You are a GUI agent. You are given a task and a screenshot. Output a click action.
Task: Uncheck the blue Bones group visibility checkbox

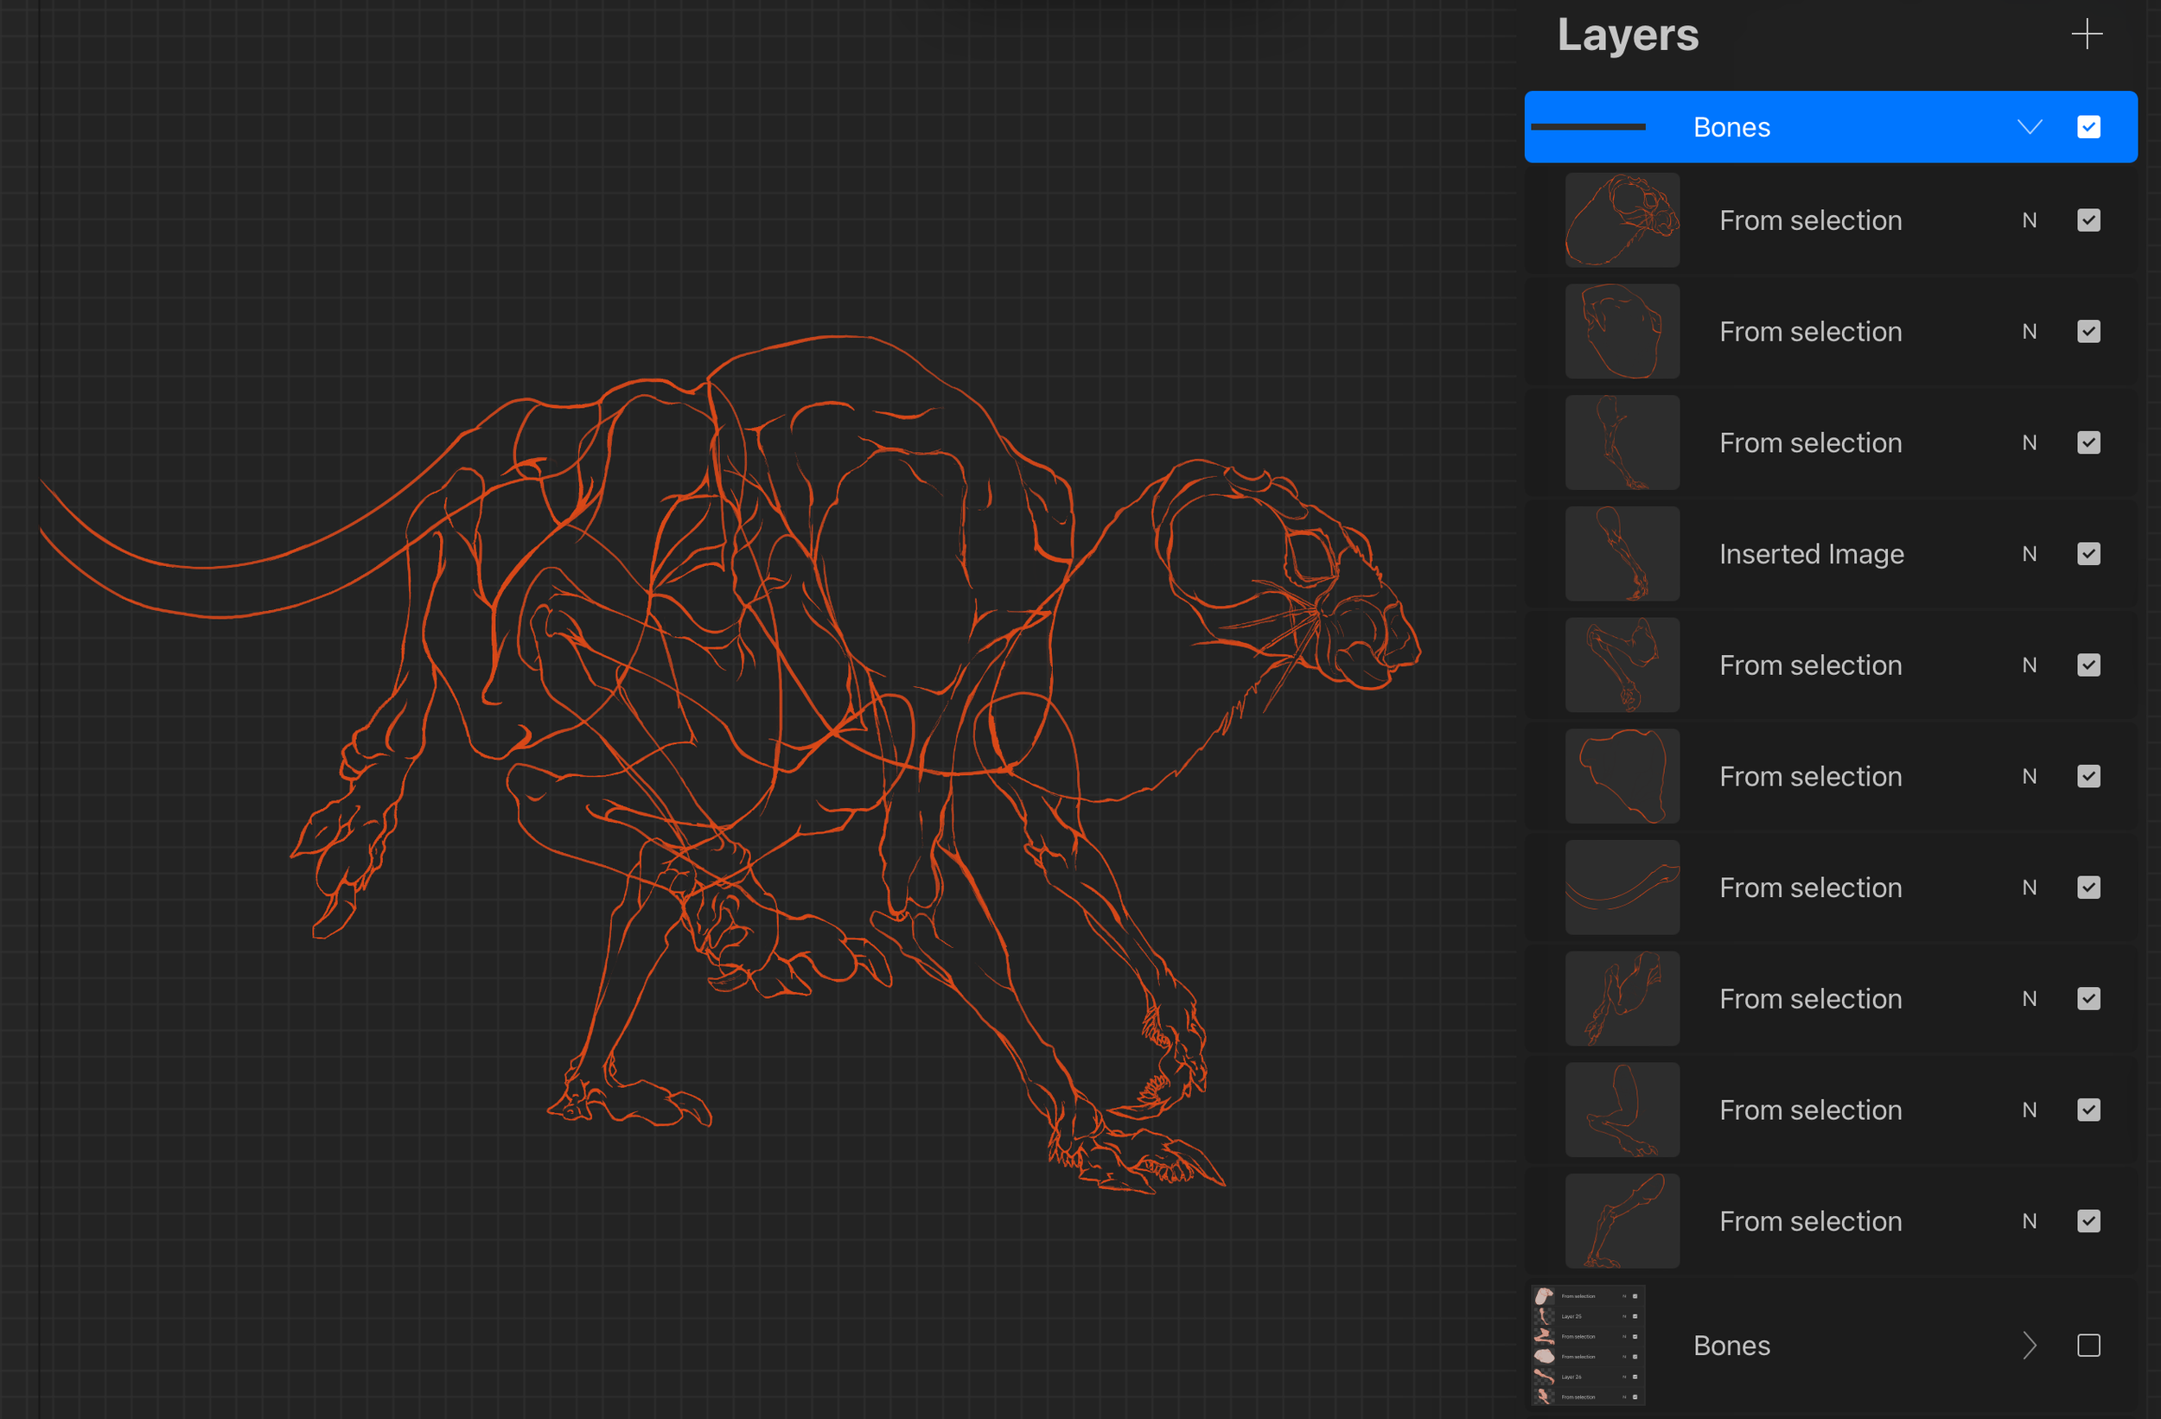[x=2088, y=126]
